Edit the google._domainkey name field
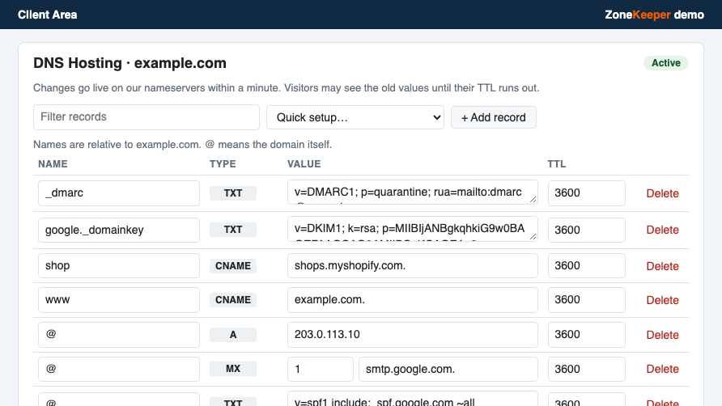This screenshot has height=406, width=722. pyautogui.click(x=119, y=230)
